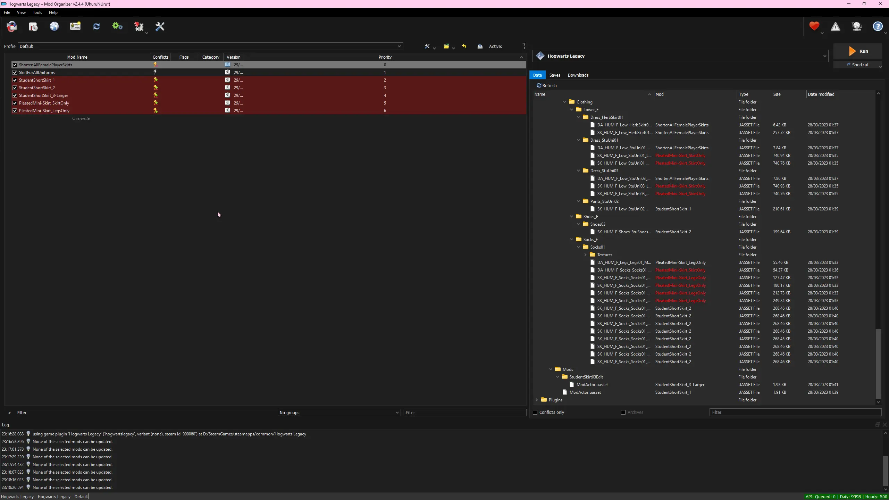Image resolution: width=889 pixels, height=500 pixels.
Task: Enable Conflicts only checkbox
Action: 535,412
